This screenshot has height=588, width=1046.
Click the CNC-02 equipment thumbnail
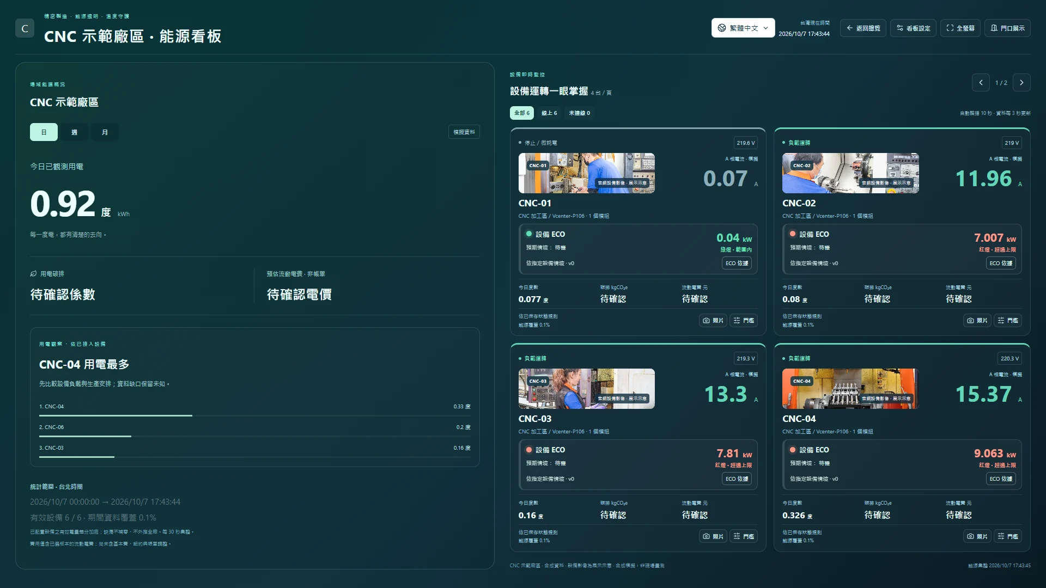click(x=850, y=173)
